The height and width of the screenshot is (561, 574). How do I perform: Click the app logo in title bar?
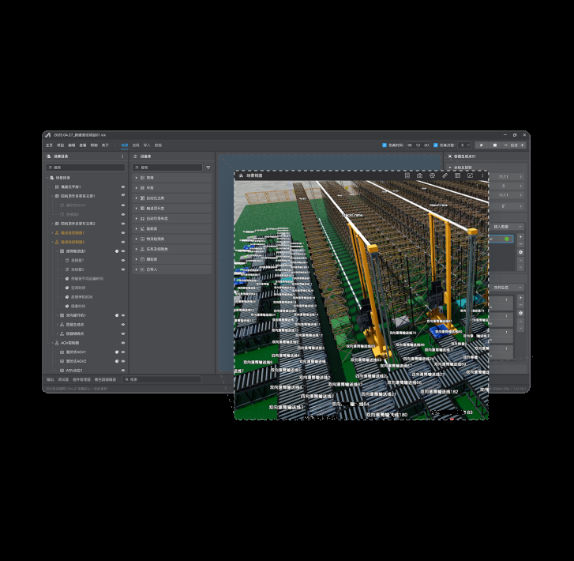click(47, 135)
